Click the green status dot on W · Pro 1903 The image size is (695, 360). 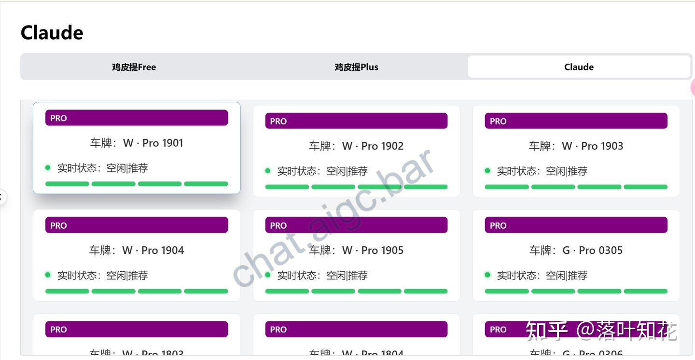pos(487,170)
